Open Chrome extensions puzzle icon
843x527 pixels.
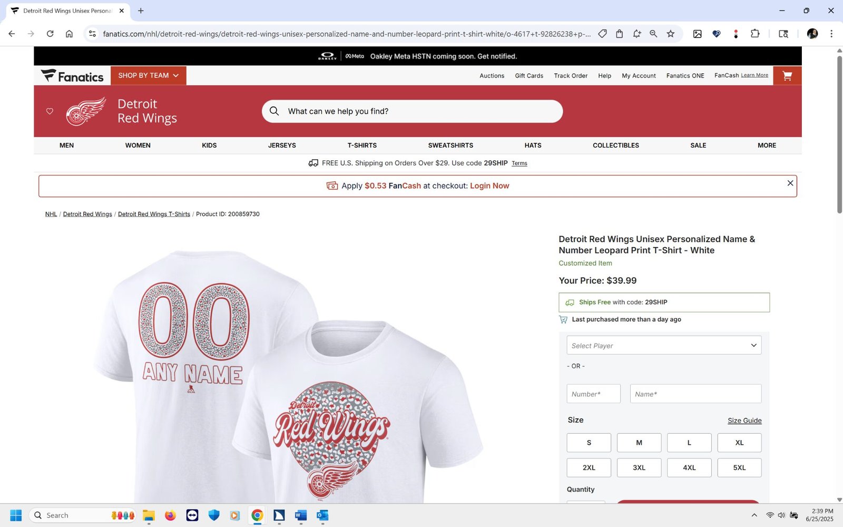coord(755,34)
